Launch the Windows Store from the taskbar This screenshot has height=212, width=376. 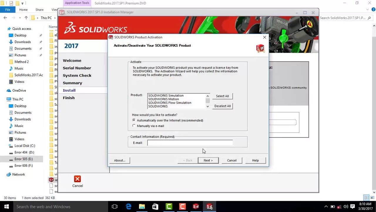pyautogui.click(x=155, y=206)
